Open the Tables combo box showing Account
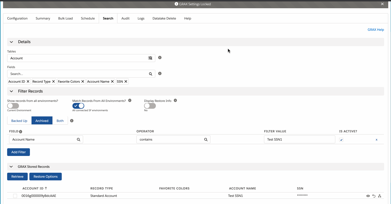391x204 pixels. (x=81, y=58)
